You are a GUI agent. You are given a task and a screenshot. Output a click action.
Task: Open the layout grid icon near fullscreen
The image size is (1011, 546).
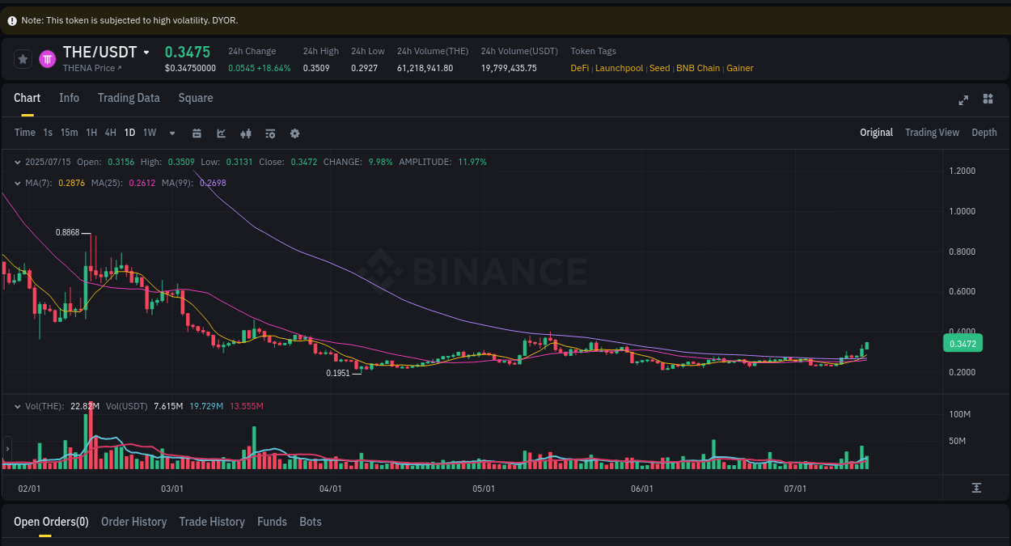(988, 99)
